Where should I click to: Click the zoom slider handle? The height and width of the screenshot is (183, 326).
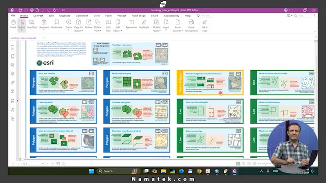[x=265, y=164]
